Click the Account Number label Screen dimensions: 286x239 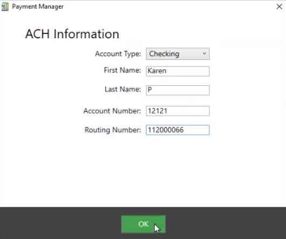click(112, 111)
